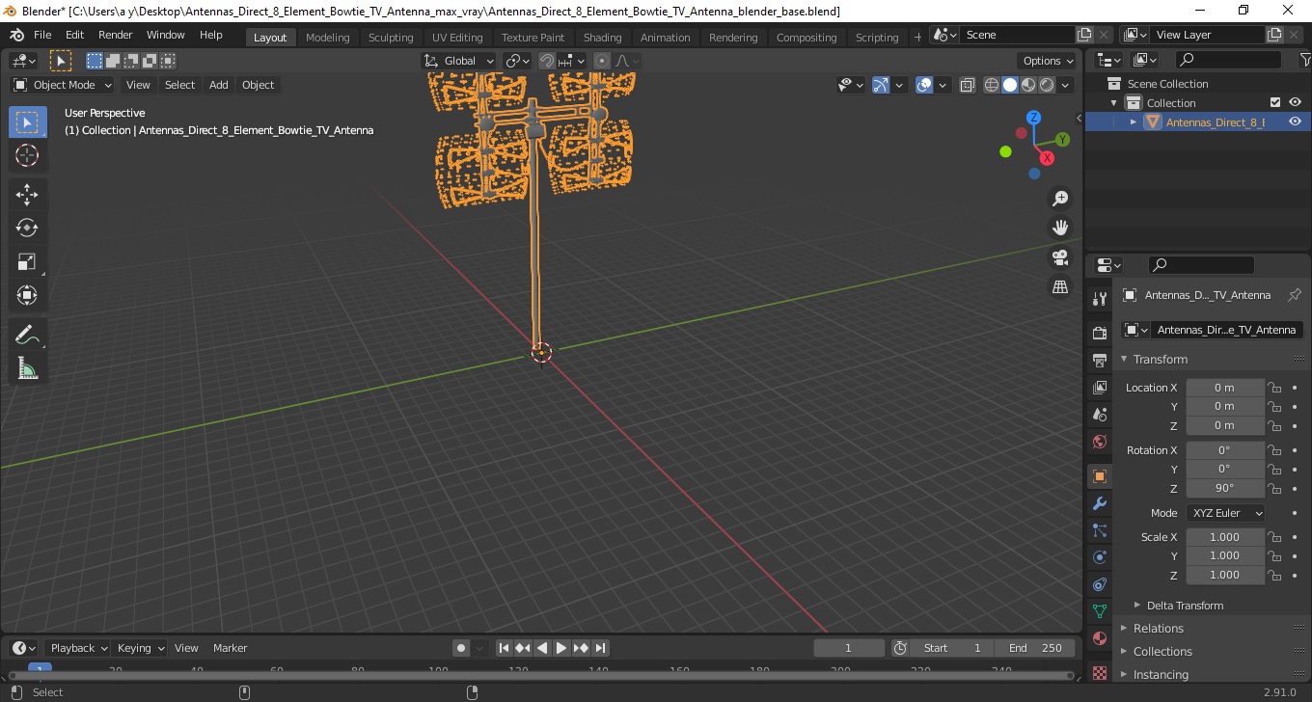Open the Tool properties tab
1312x702 pixels.
(1100, 299)
